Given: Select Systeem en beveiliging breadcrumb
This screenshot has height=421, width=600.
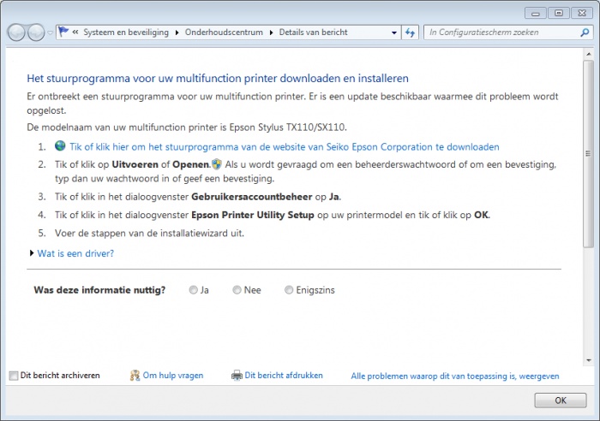Looking at the screenshot, I should click(126, 33).
